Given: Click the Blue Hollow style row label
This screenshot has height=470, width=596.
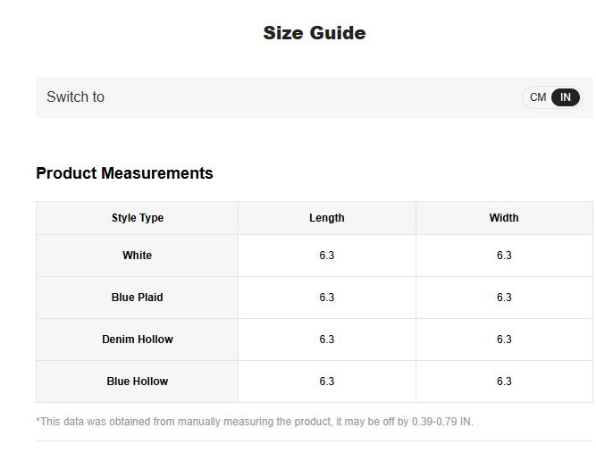Looking at the screenshot, I should coord(138,382).
